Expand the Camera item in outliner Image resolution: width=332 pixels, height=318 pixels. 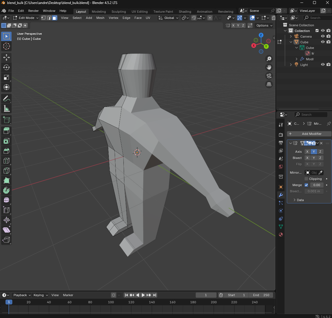[x=291, y=36]
